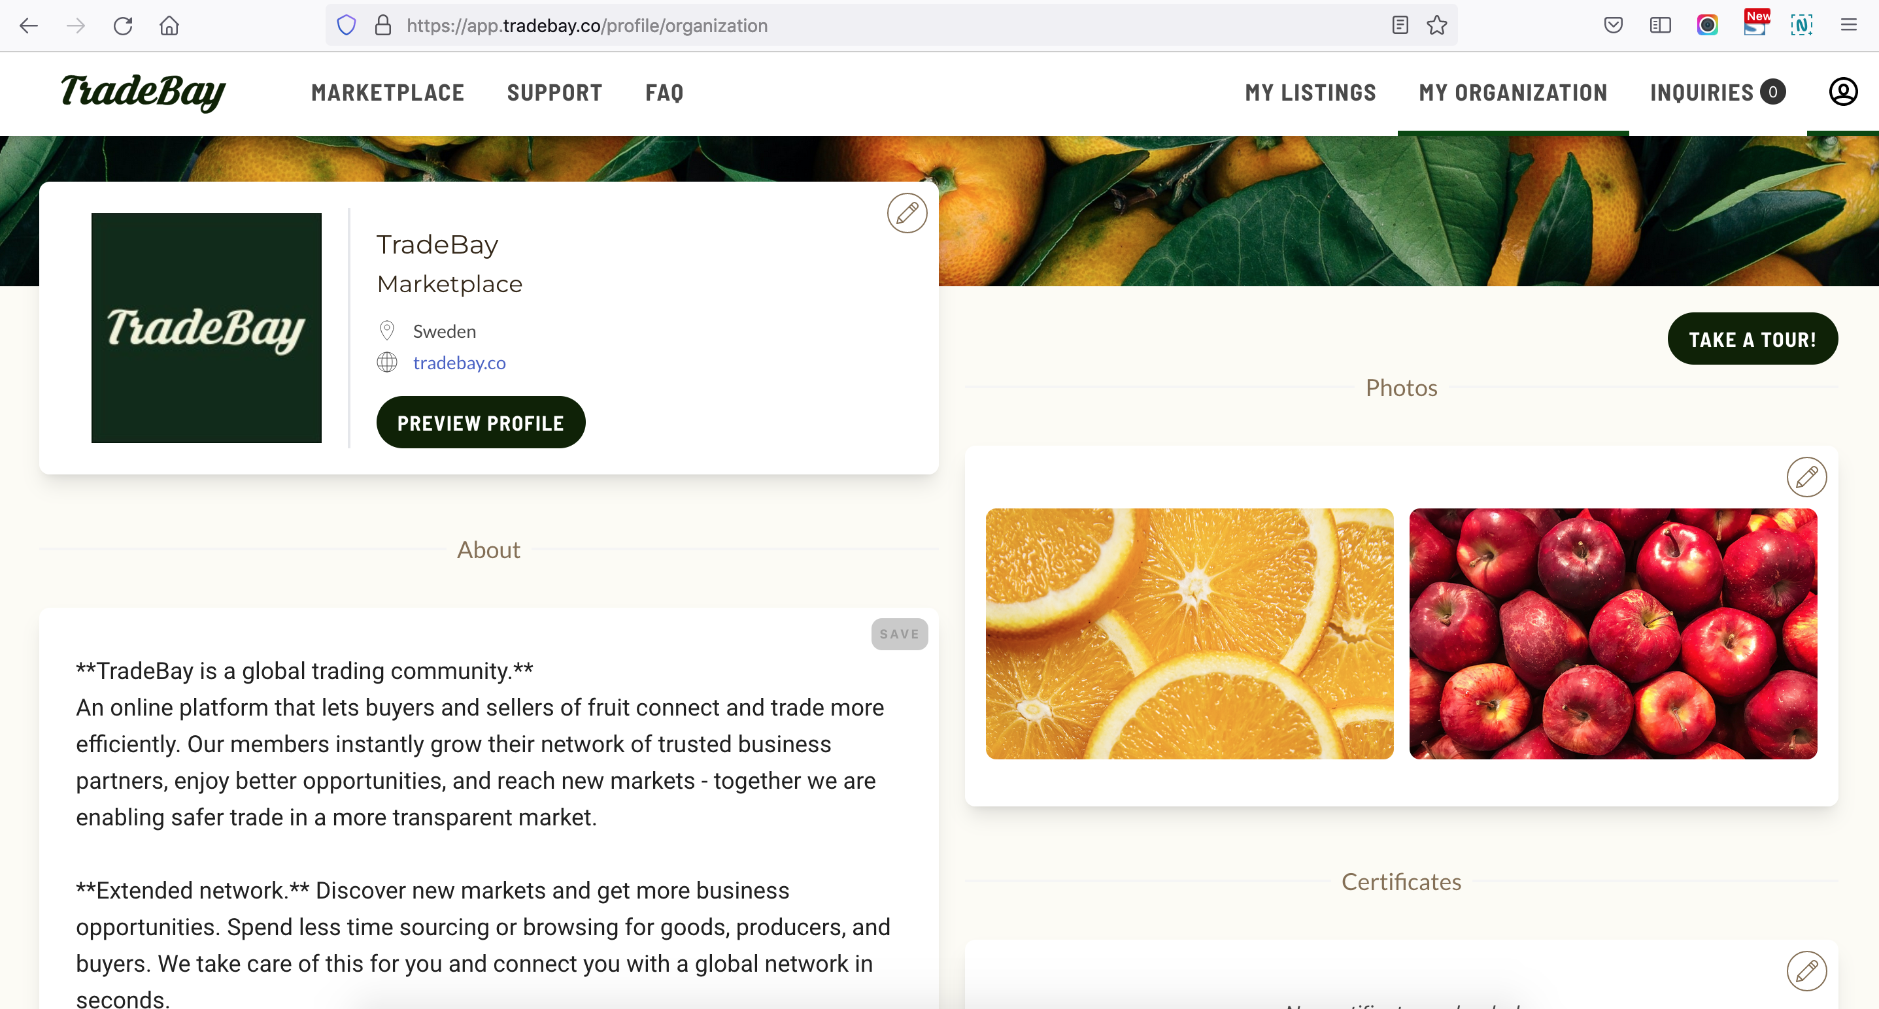Viewport: 1879px width, 1009px height.
Task: Click the Preview Profile button
Action: pos(481,422)
